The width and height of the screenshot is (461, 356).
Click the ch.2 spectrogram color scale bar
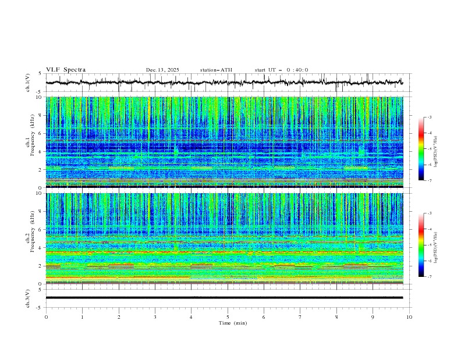(421, 245)
